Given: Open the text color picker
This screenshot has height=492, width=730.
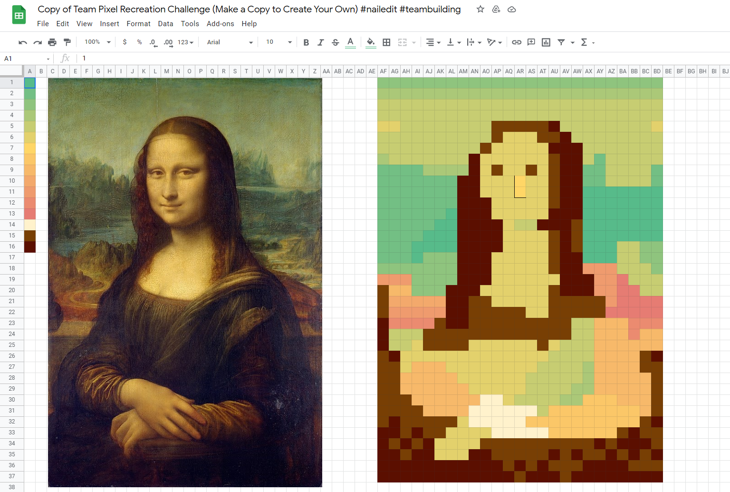Looking at the screenshot, I should coord(350,42).
